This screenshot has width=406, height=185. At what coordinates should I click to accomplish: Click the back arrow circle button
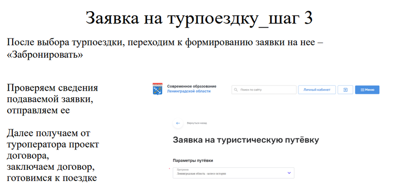tap(178, 123)
